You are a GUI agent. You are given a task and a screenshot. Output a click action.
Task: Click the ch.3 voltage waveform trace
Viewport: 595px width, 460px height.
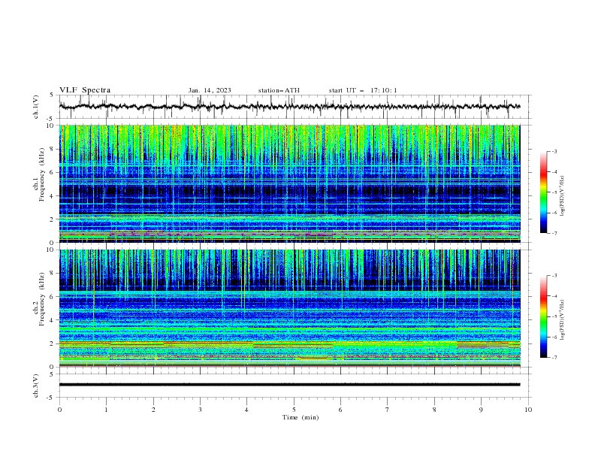tap(289, 385)
